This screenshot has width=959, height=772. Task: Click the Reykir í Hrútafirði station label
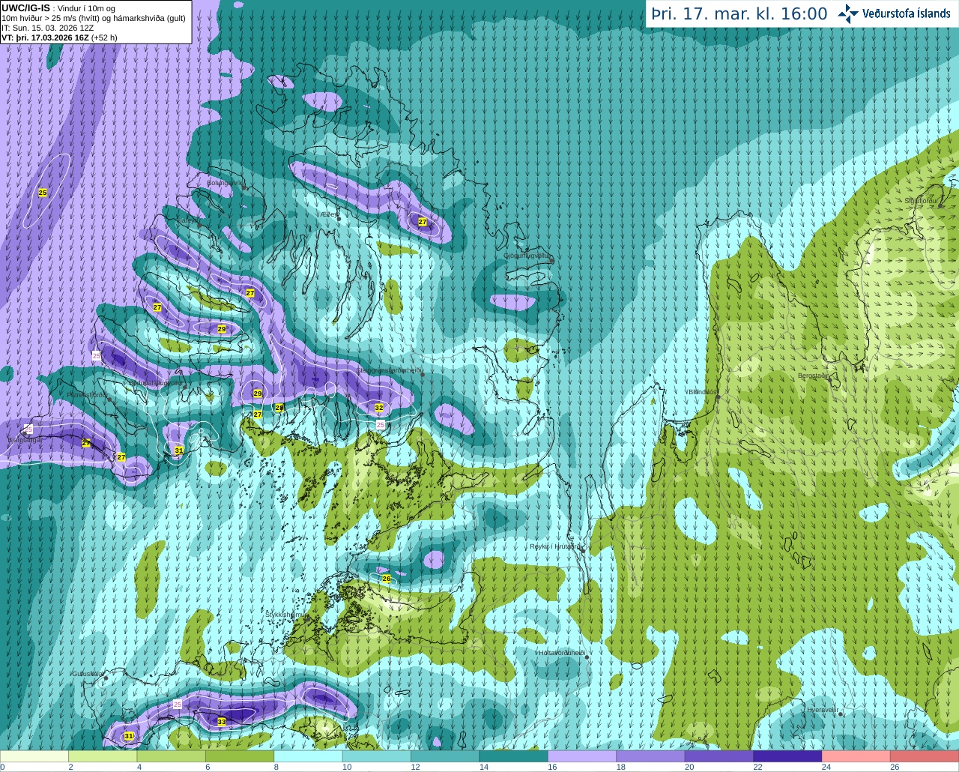[x=555, y=546]
